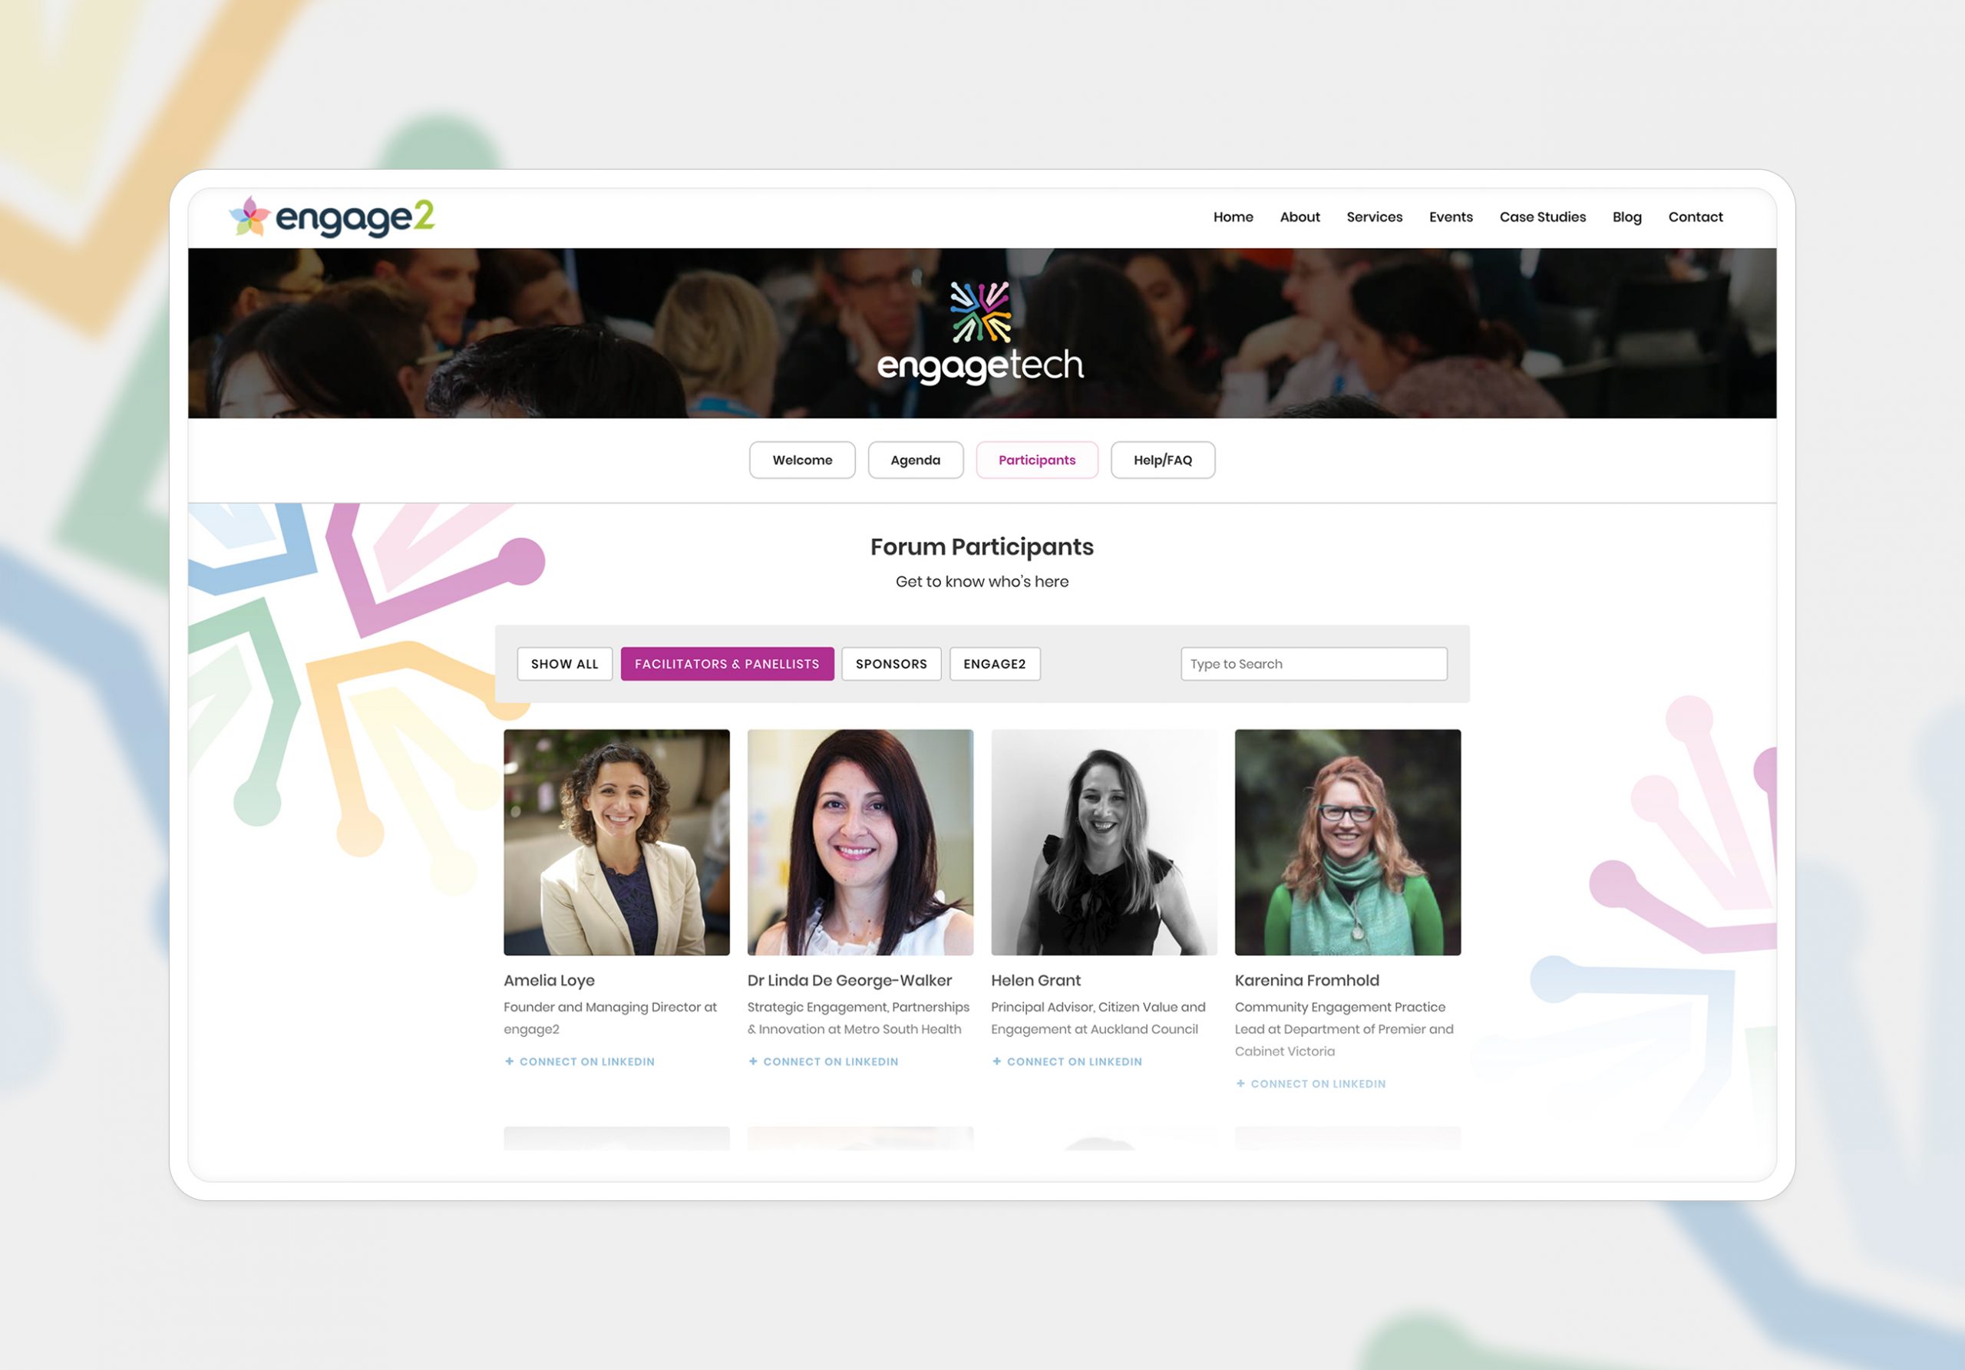Click the engagetech starburst logo in banner
The height and width of the screenshot is (1370, 1965).
pyautogui.click(x=981, y=312)
